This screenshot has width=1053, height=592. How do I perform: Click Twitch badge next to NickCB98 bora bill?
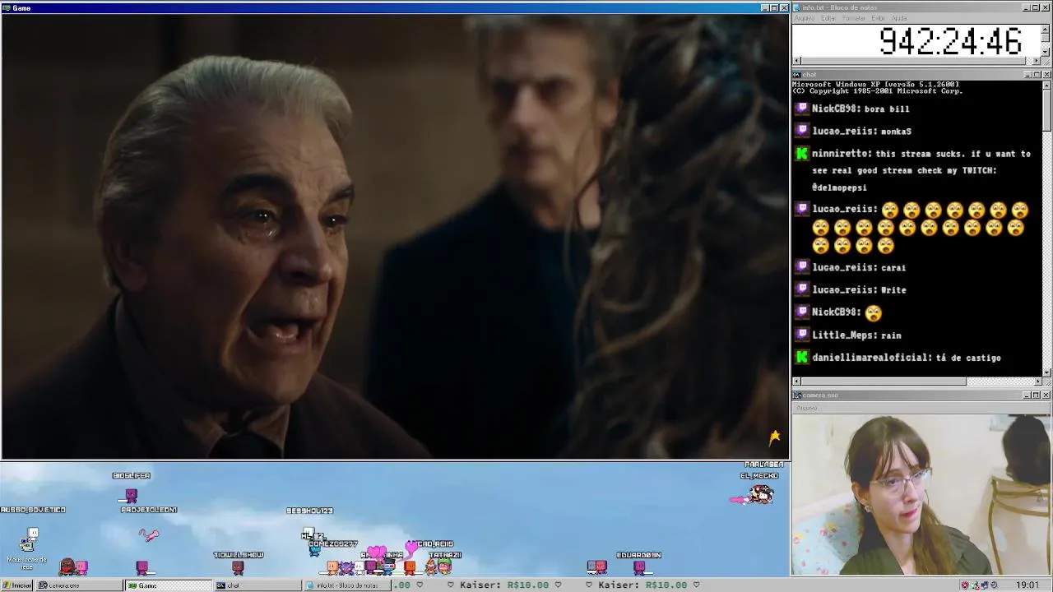(x=802, y=109)
